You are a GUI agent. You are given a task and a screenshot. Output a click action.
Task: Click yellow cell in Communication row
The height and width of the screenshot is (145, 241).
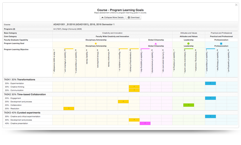pos(134,90)
